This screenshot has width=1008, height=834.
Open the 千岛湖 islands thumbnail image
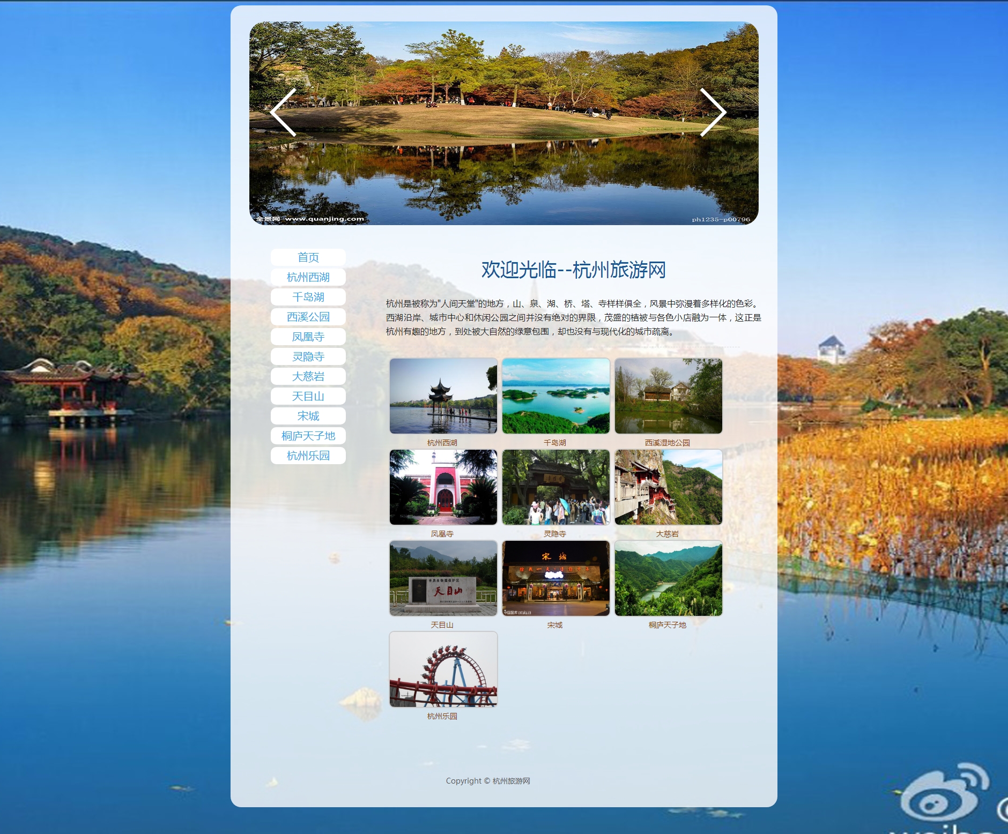(x=556, y=396)
